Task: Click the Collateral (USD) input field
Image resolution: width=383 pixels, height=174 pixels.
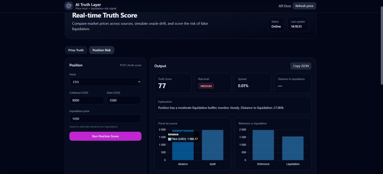Action: [x=86, y=100]
